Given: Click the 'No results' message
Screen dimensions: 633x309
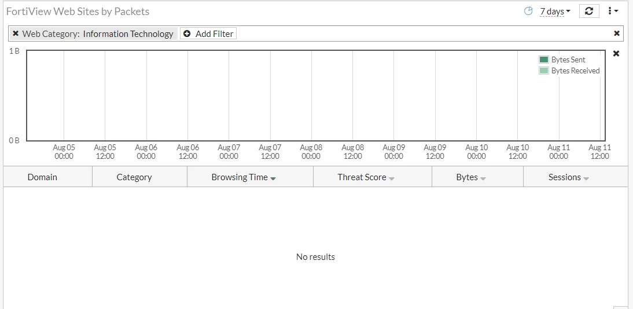Looking at the screenshot, I should tap(315, 256).
